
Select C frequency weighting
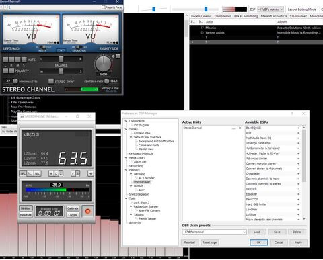point(56,173)
